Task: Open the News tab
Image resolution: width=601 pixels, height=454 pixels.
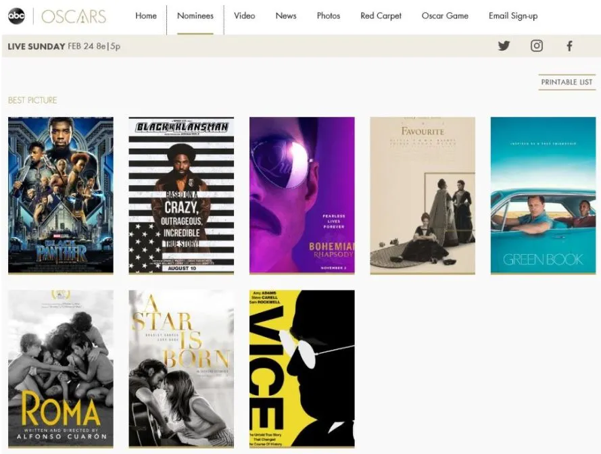Action: click(x=286, y=16)
